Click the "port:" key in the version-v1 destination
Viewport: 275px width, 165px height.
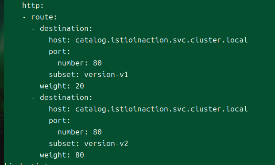pyautogui.click(x=59, y=52)
